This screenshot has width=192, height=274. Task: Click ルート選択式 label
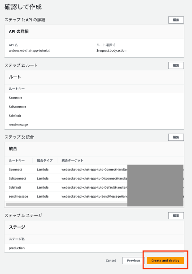point(106,45)
